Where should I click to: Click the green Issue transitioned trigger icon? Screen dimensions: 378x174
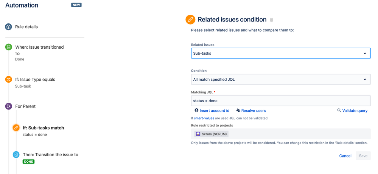[8, 47]
